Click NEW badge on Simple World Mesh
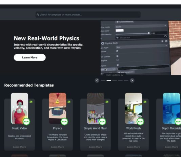The image size is (181, 157). pos(102,122)
